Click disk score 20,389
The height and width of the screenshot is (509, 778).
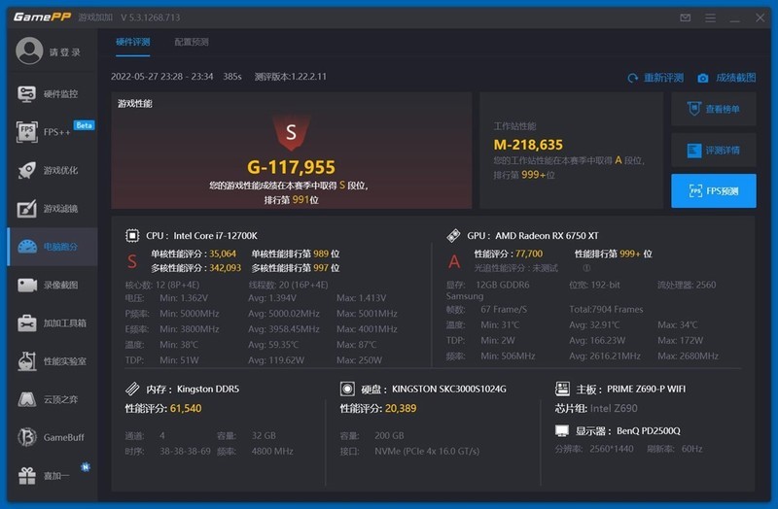pos(401,408)
